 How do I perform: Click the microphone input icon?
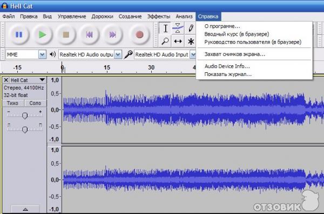pyautogui.click(x=128, y=54)
